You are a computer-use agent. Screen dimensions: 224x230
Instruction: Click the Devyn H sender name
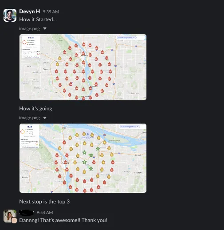(x=30, y=12)
